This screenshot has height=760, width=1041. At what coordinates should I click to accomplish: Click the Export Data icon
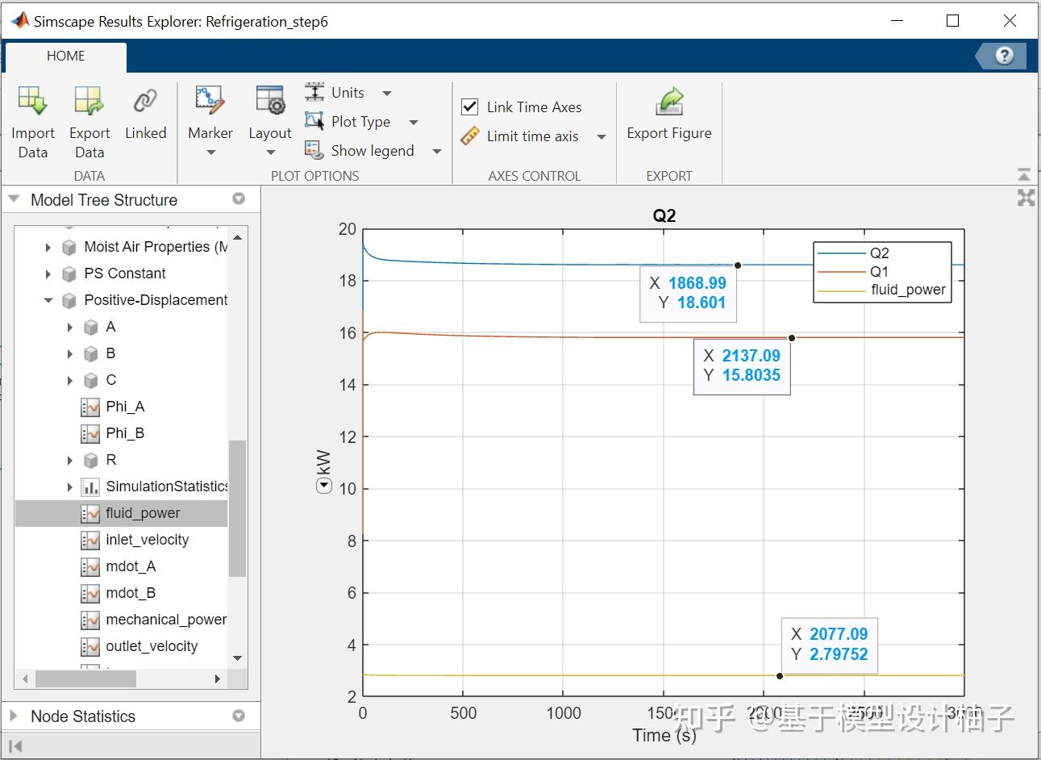[89, 102]
